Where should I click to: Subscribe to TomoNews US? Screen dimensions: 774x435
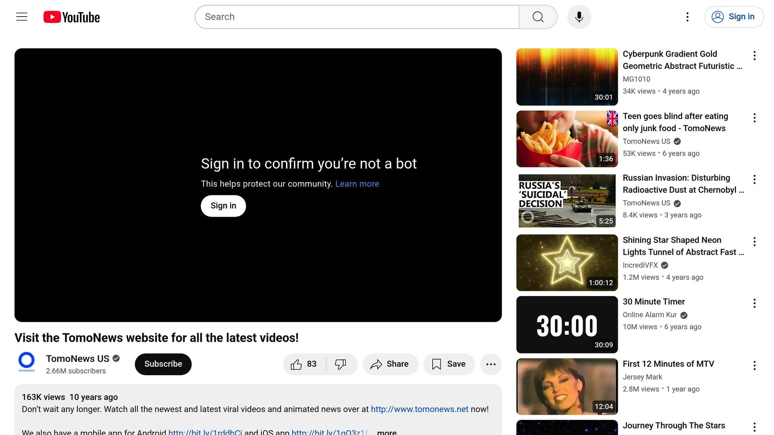pos(163,364)
